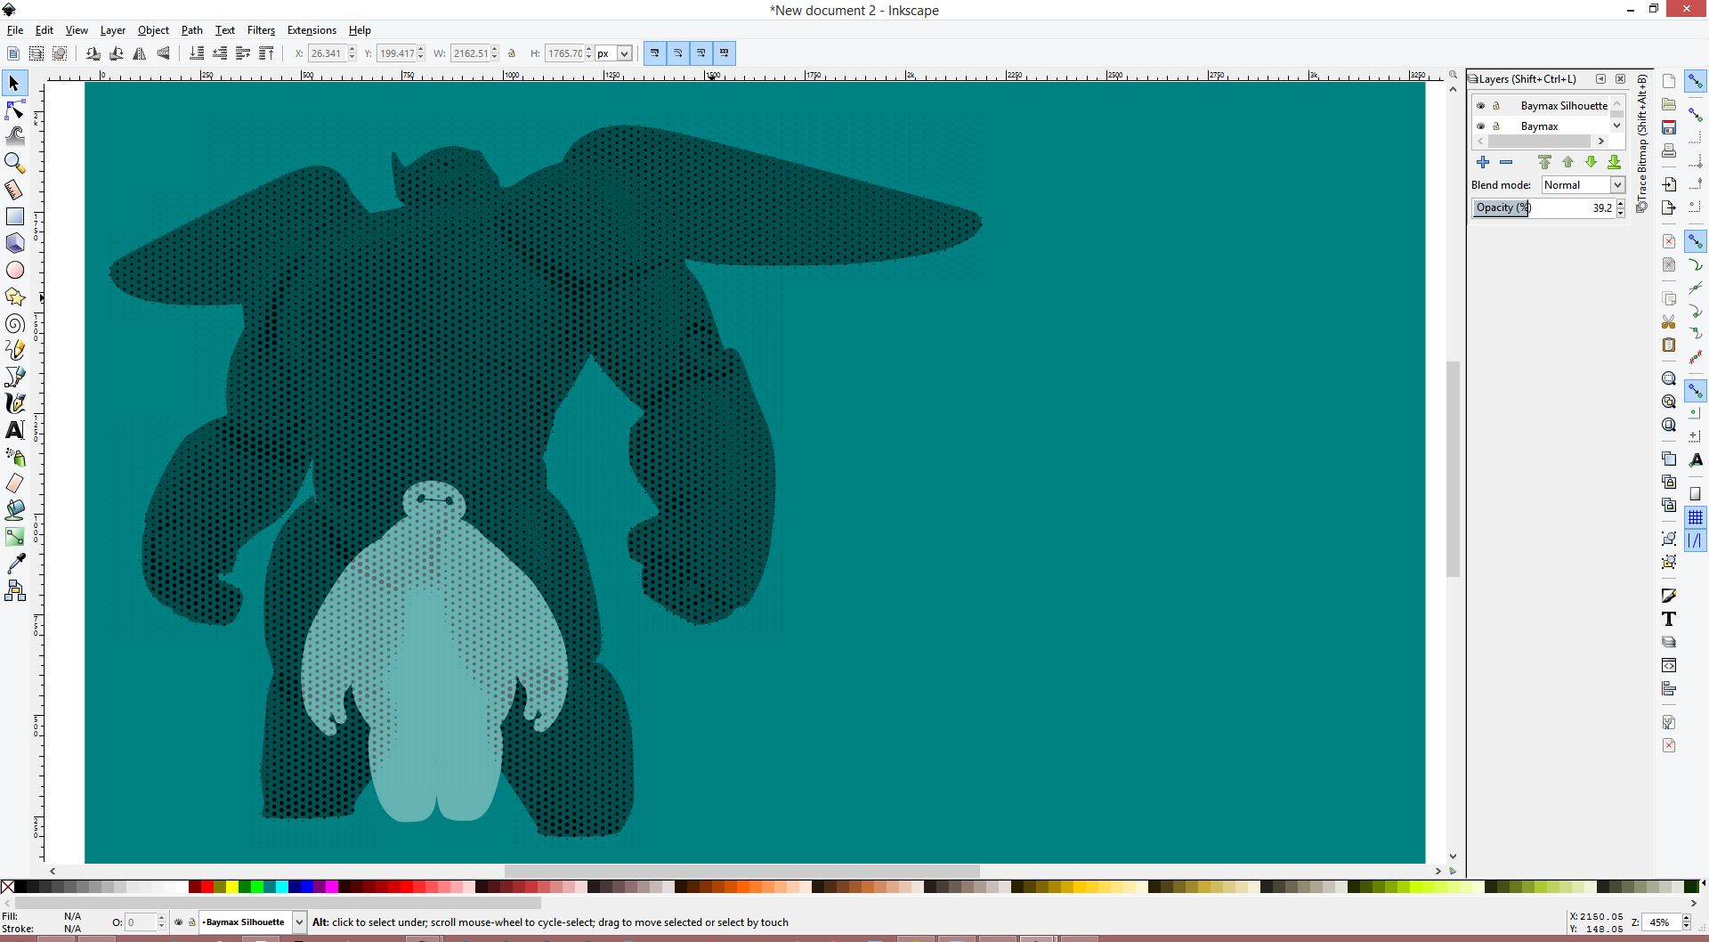Select the Zoom magnifier tool

(15, 163)
